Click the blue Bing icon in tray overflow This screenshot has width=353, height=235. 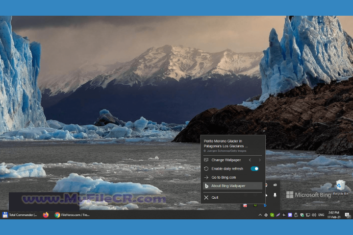(265, 205)
